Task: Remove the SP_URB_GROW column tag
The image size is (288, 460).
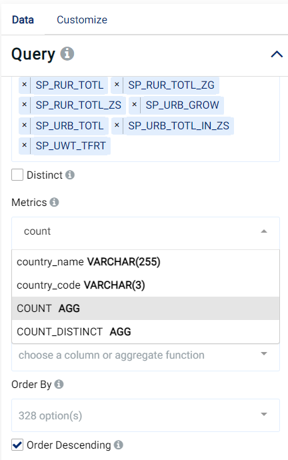Action: 134,105
